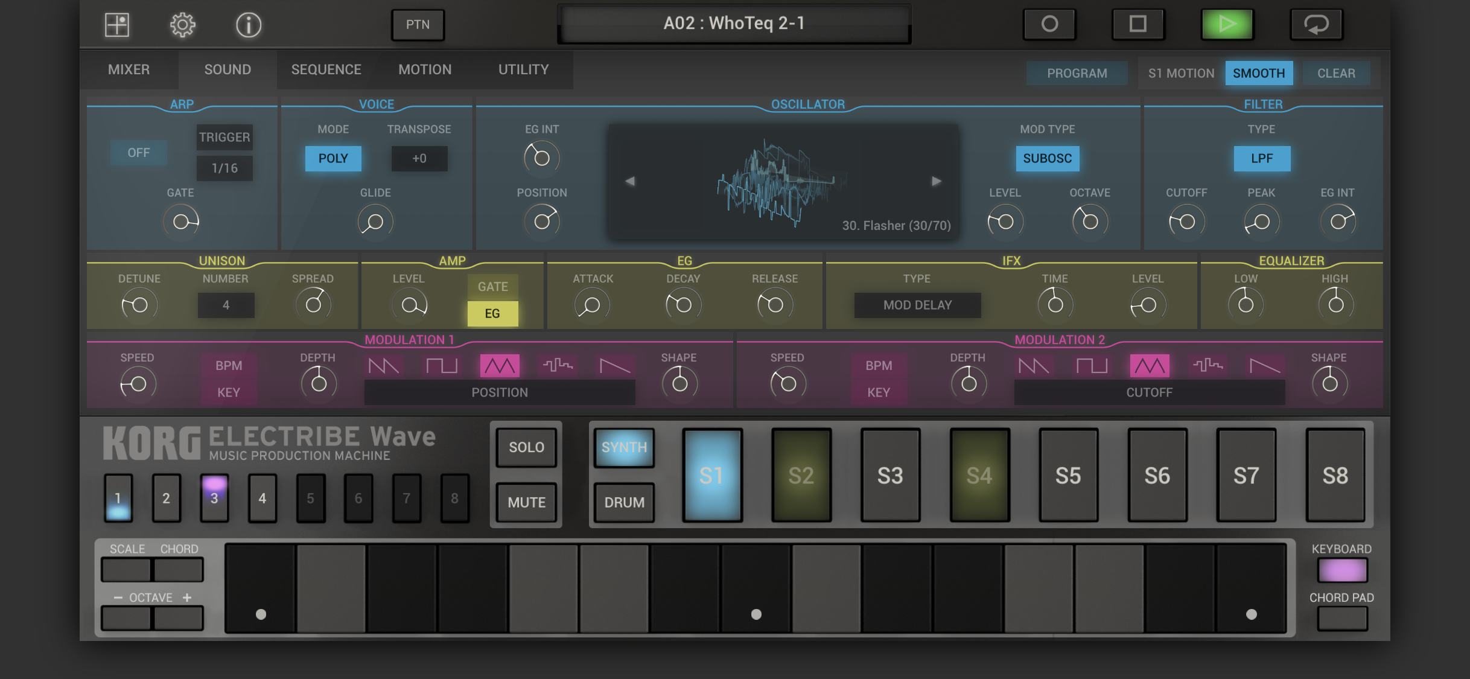The width and height of the screenshot is (1470, 679).
Task: Select the SYNTH part mode
Action: click(x=624, y=447)
